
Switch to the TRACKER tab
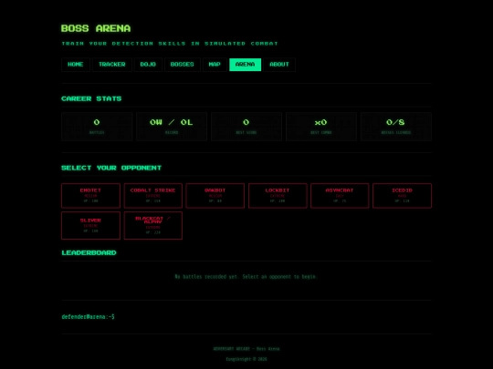tap(112, 65)
